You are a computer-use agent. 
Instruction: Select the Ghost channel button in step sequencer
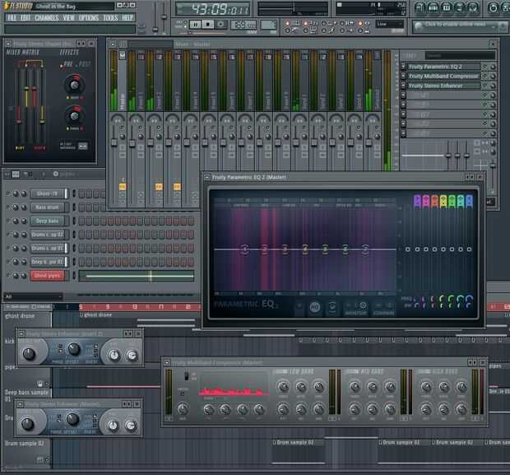(48, 193)
